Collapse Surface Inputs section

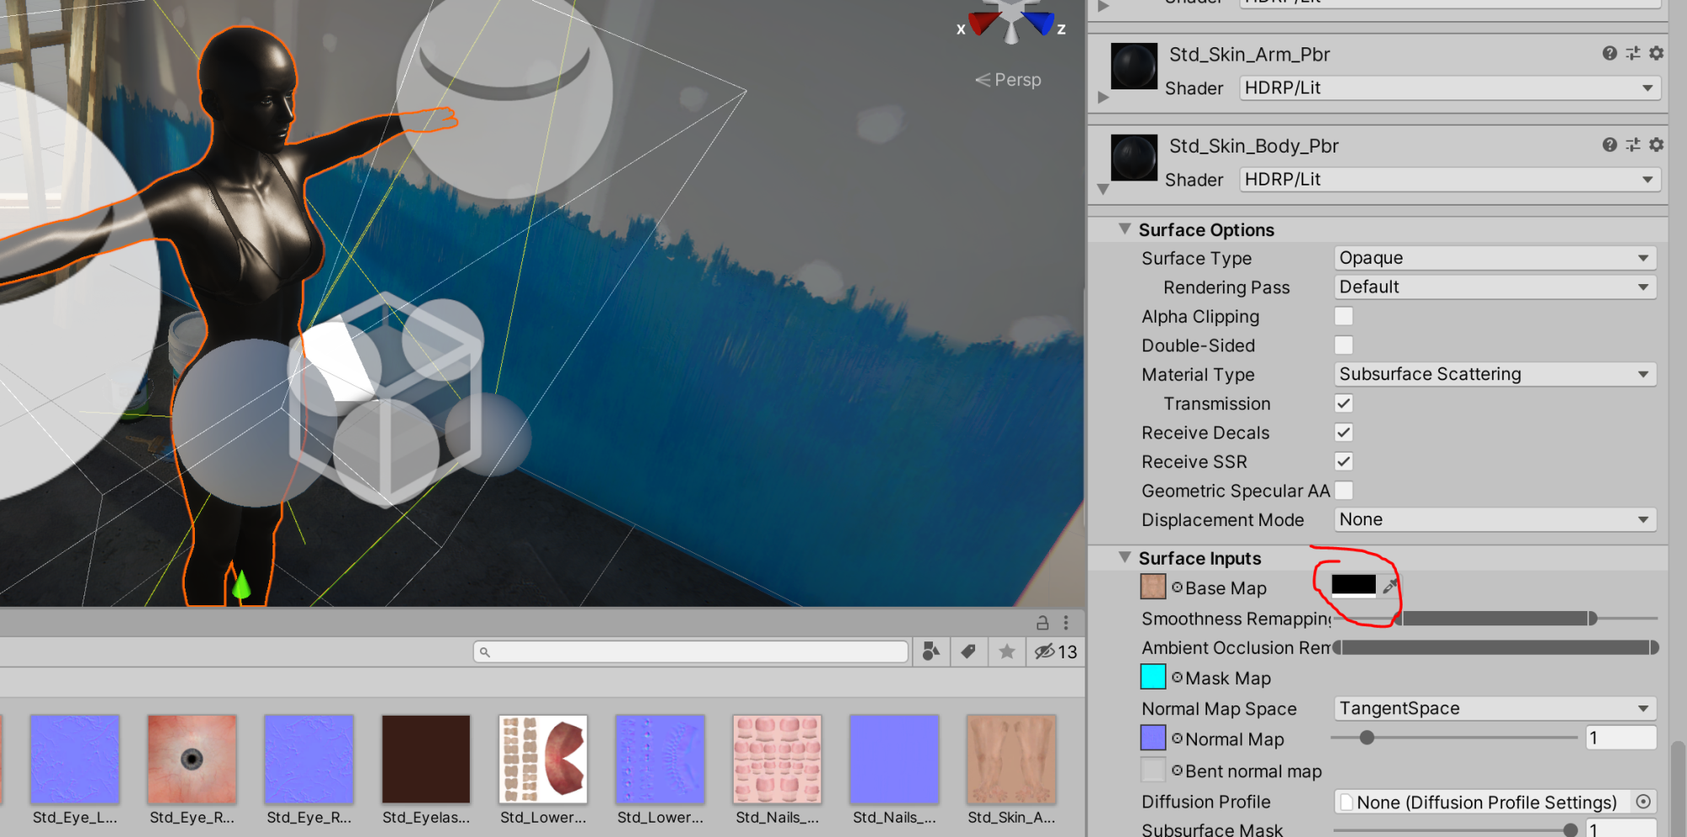click(1124, 557)
